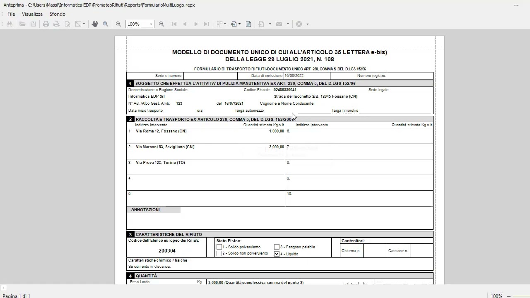Image resolution: width=530 pixels, height=298 pixels.
Task: Go to the previous page
Action: point(185,24)
